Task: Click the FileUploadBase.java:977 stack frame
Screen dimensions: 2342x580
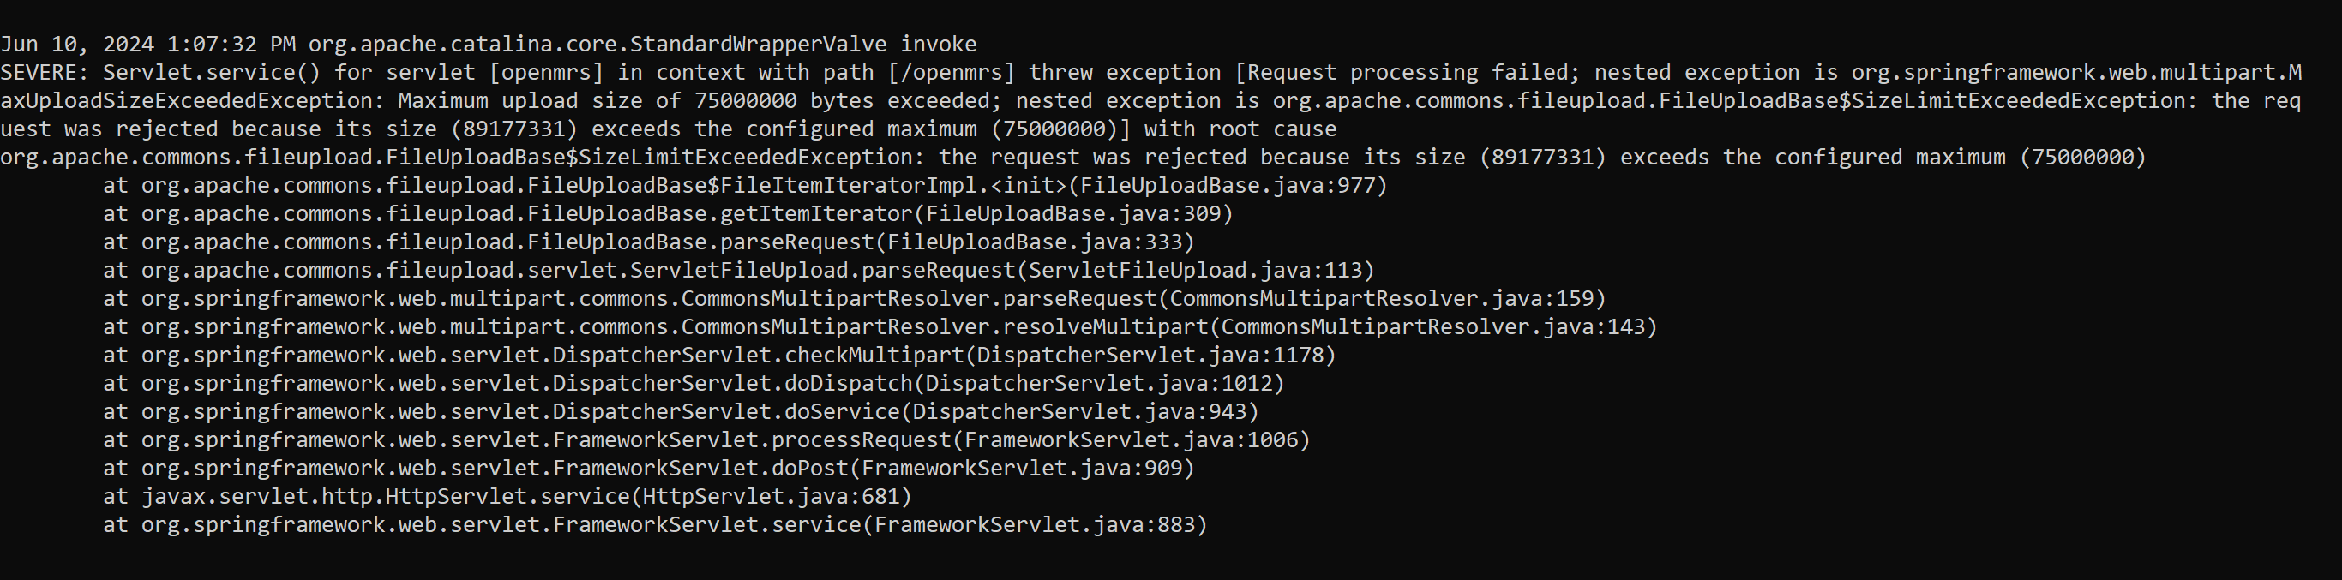Action: coord(746,185)
